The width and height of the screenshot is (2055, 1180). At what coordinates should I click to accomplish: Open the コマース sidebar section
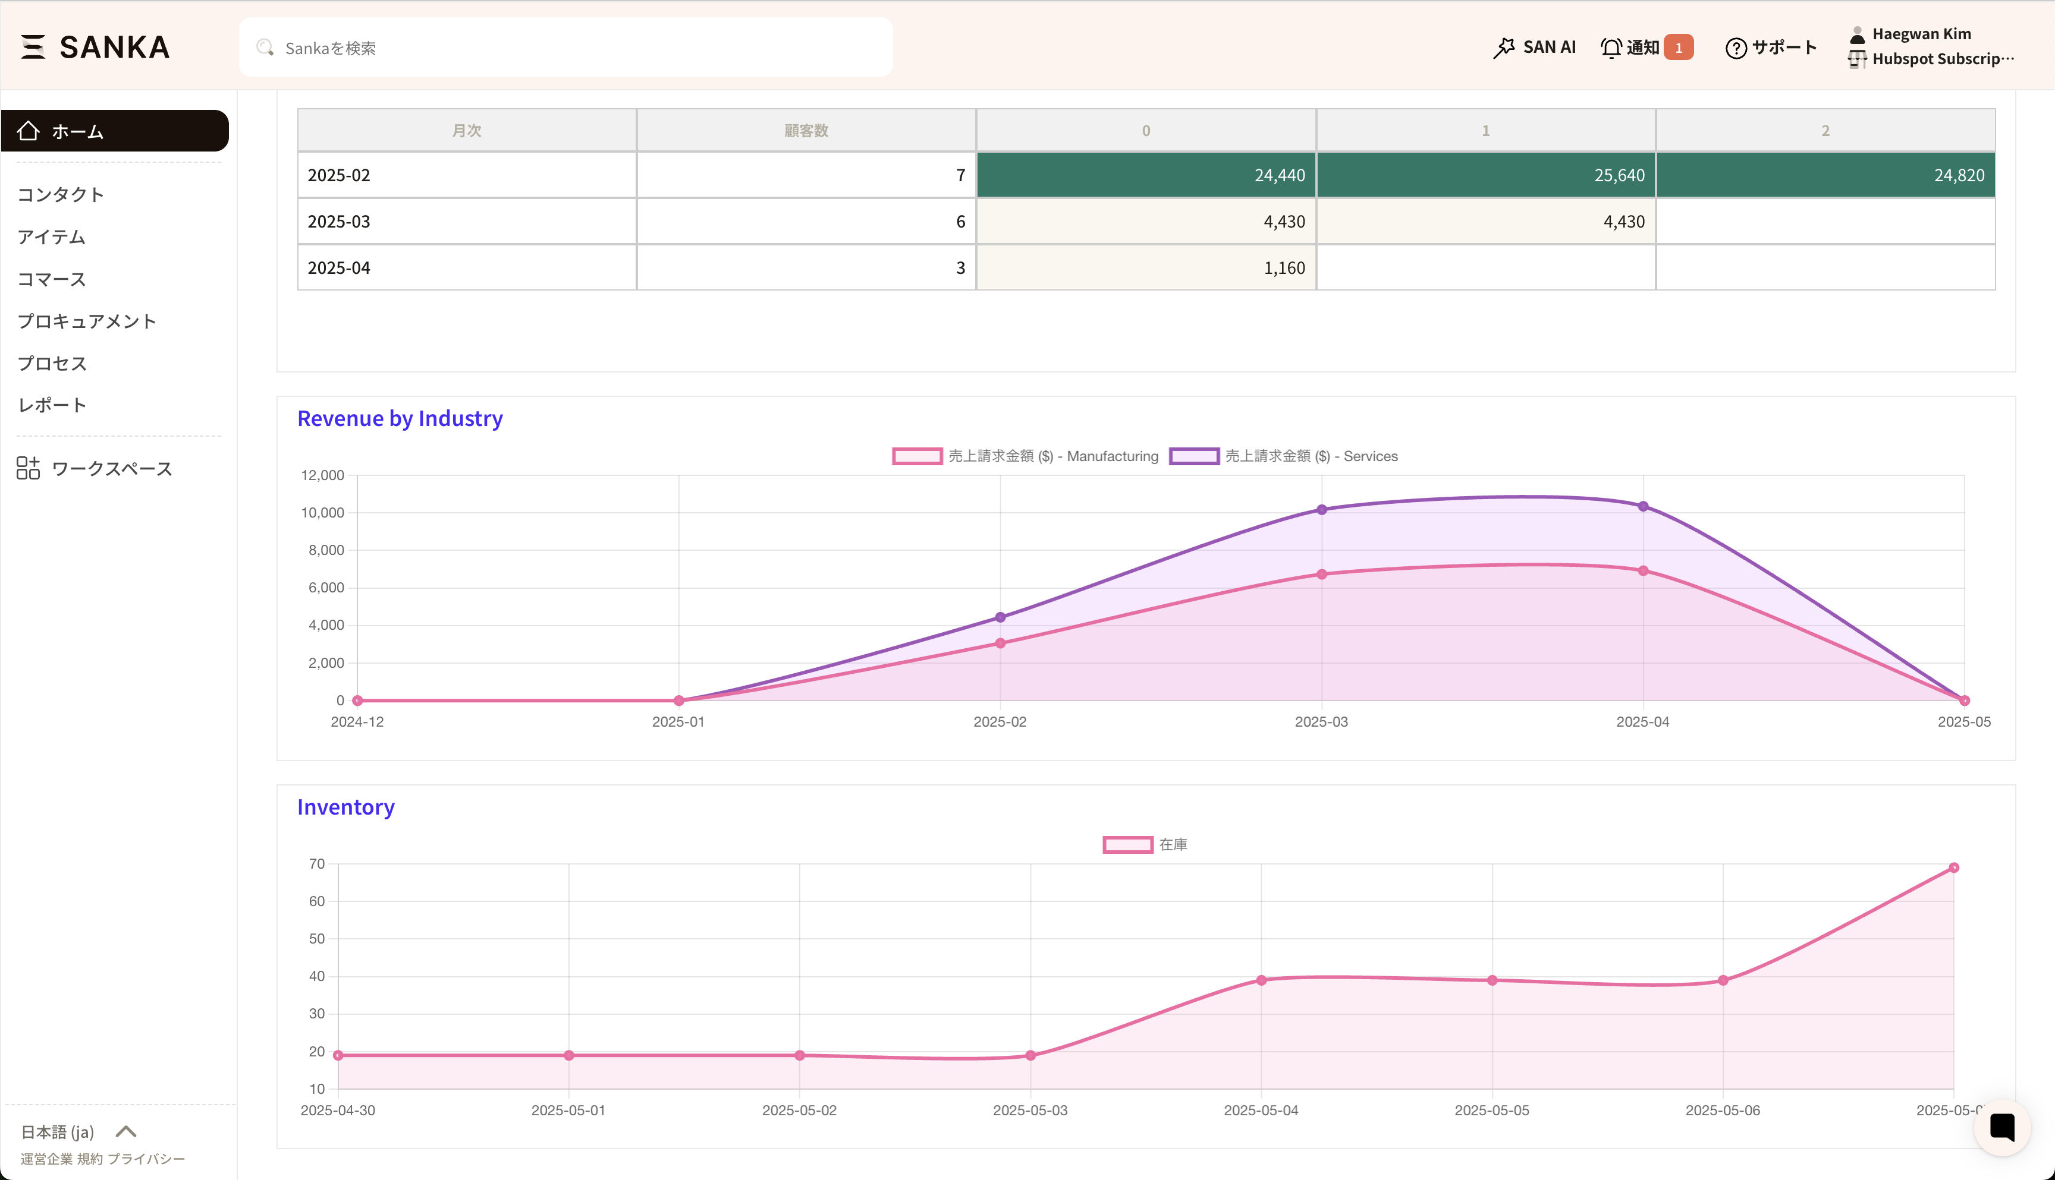pos(52,279)
